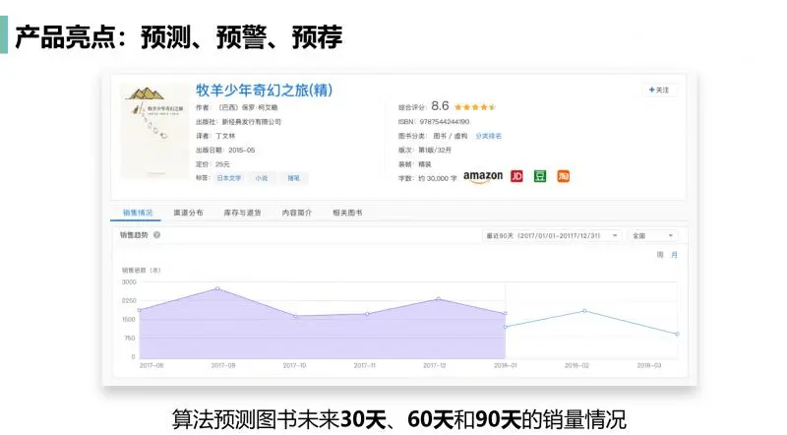Image resolution: width=787 pixels, height=435 pixels.
Task: Switch chart granularity to 周
Action: click(x=660, y=255)
